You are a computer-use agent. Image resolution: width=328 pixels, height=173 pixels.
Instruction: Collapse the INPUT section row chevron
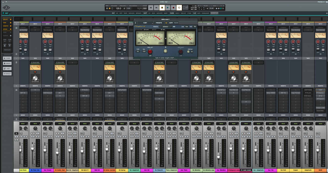point(17,24)
